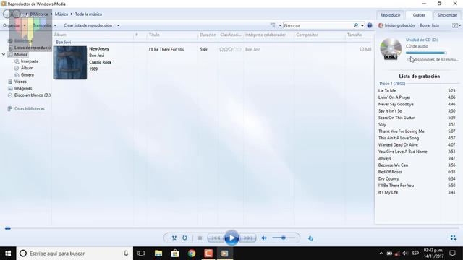
Task: Open Task View in taskbar
Action: 141,253
